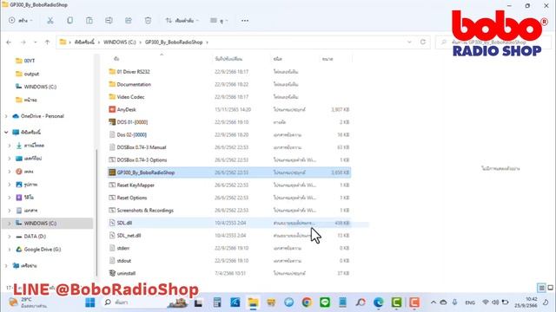Click GP300_By_BoboRadioShop breadcrumb segment

click(x=174, y=42)
